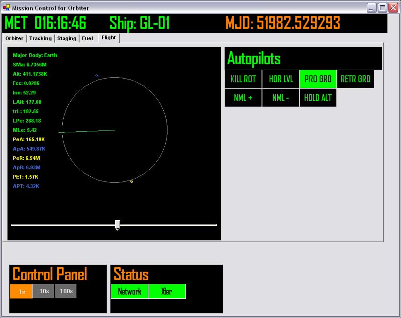Click the orbit display slider thumb
401x318 pixels.
coord(117,225)
